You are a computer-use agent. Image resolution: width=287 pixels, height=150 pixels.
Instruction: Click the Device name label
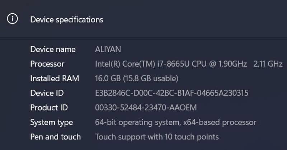pyautogui.click(x=53, y=49)
